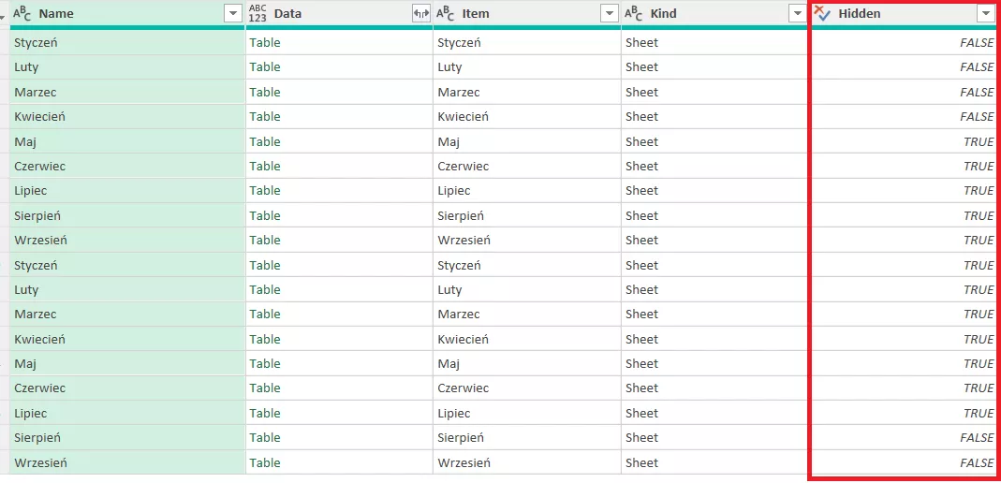Open the Name column filter dropdown

coord(233,14)
